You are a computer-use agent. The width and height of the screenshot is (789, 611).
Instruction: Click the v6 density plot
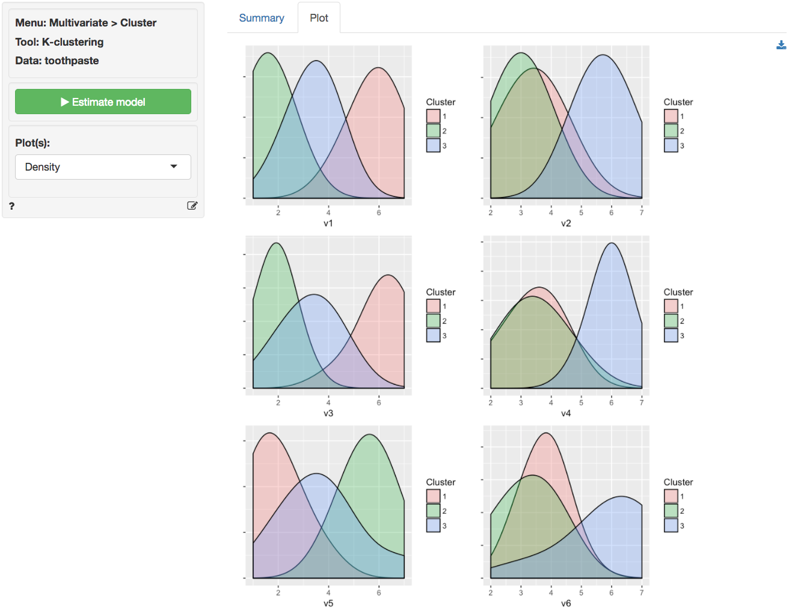tap(566, 506)
